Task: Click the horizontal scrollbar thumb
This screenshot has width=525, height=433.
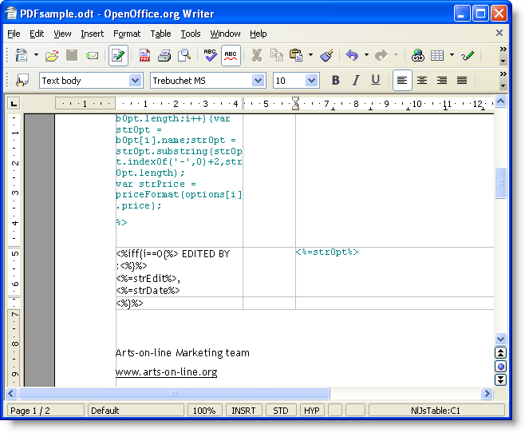Action: pos(174,394)
